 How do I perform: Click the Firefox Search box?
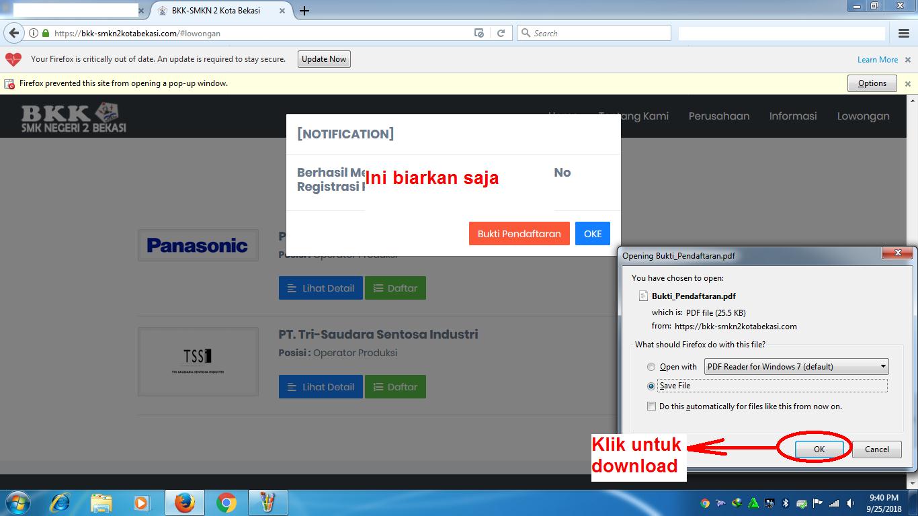tap(594, 33)
